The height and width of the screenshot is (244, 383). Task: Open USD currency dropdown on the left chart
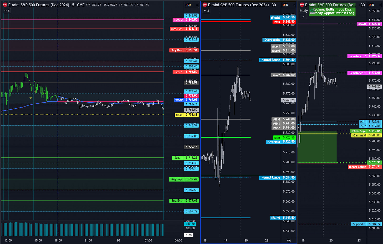point(191,5)
